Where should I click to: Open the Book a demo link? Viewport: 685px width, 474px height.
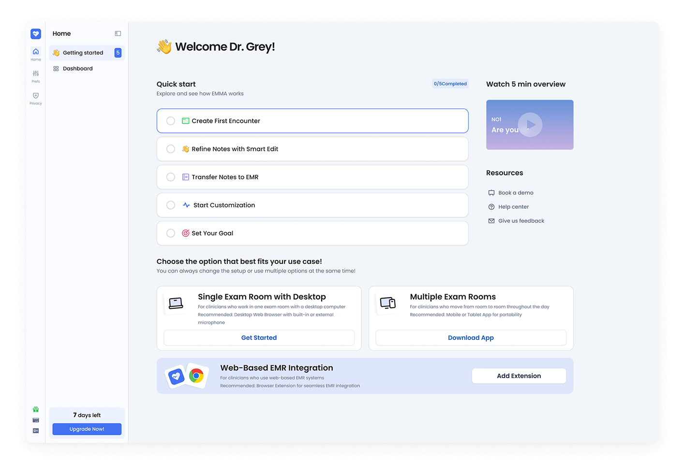click(516, 193)
